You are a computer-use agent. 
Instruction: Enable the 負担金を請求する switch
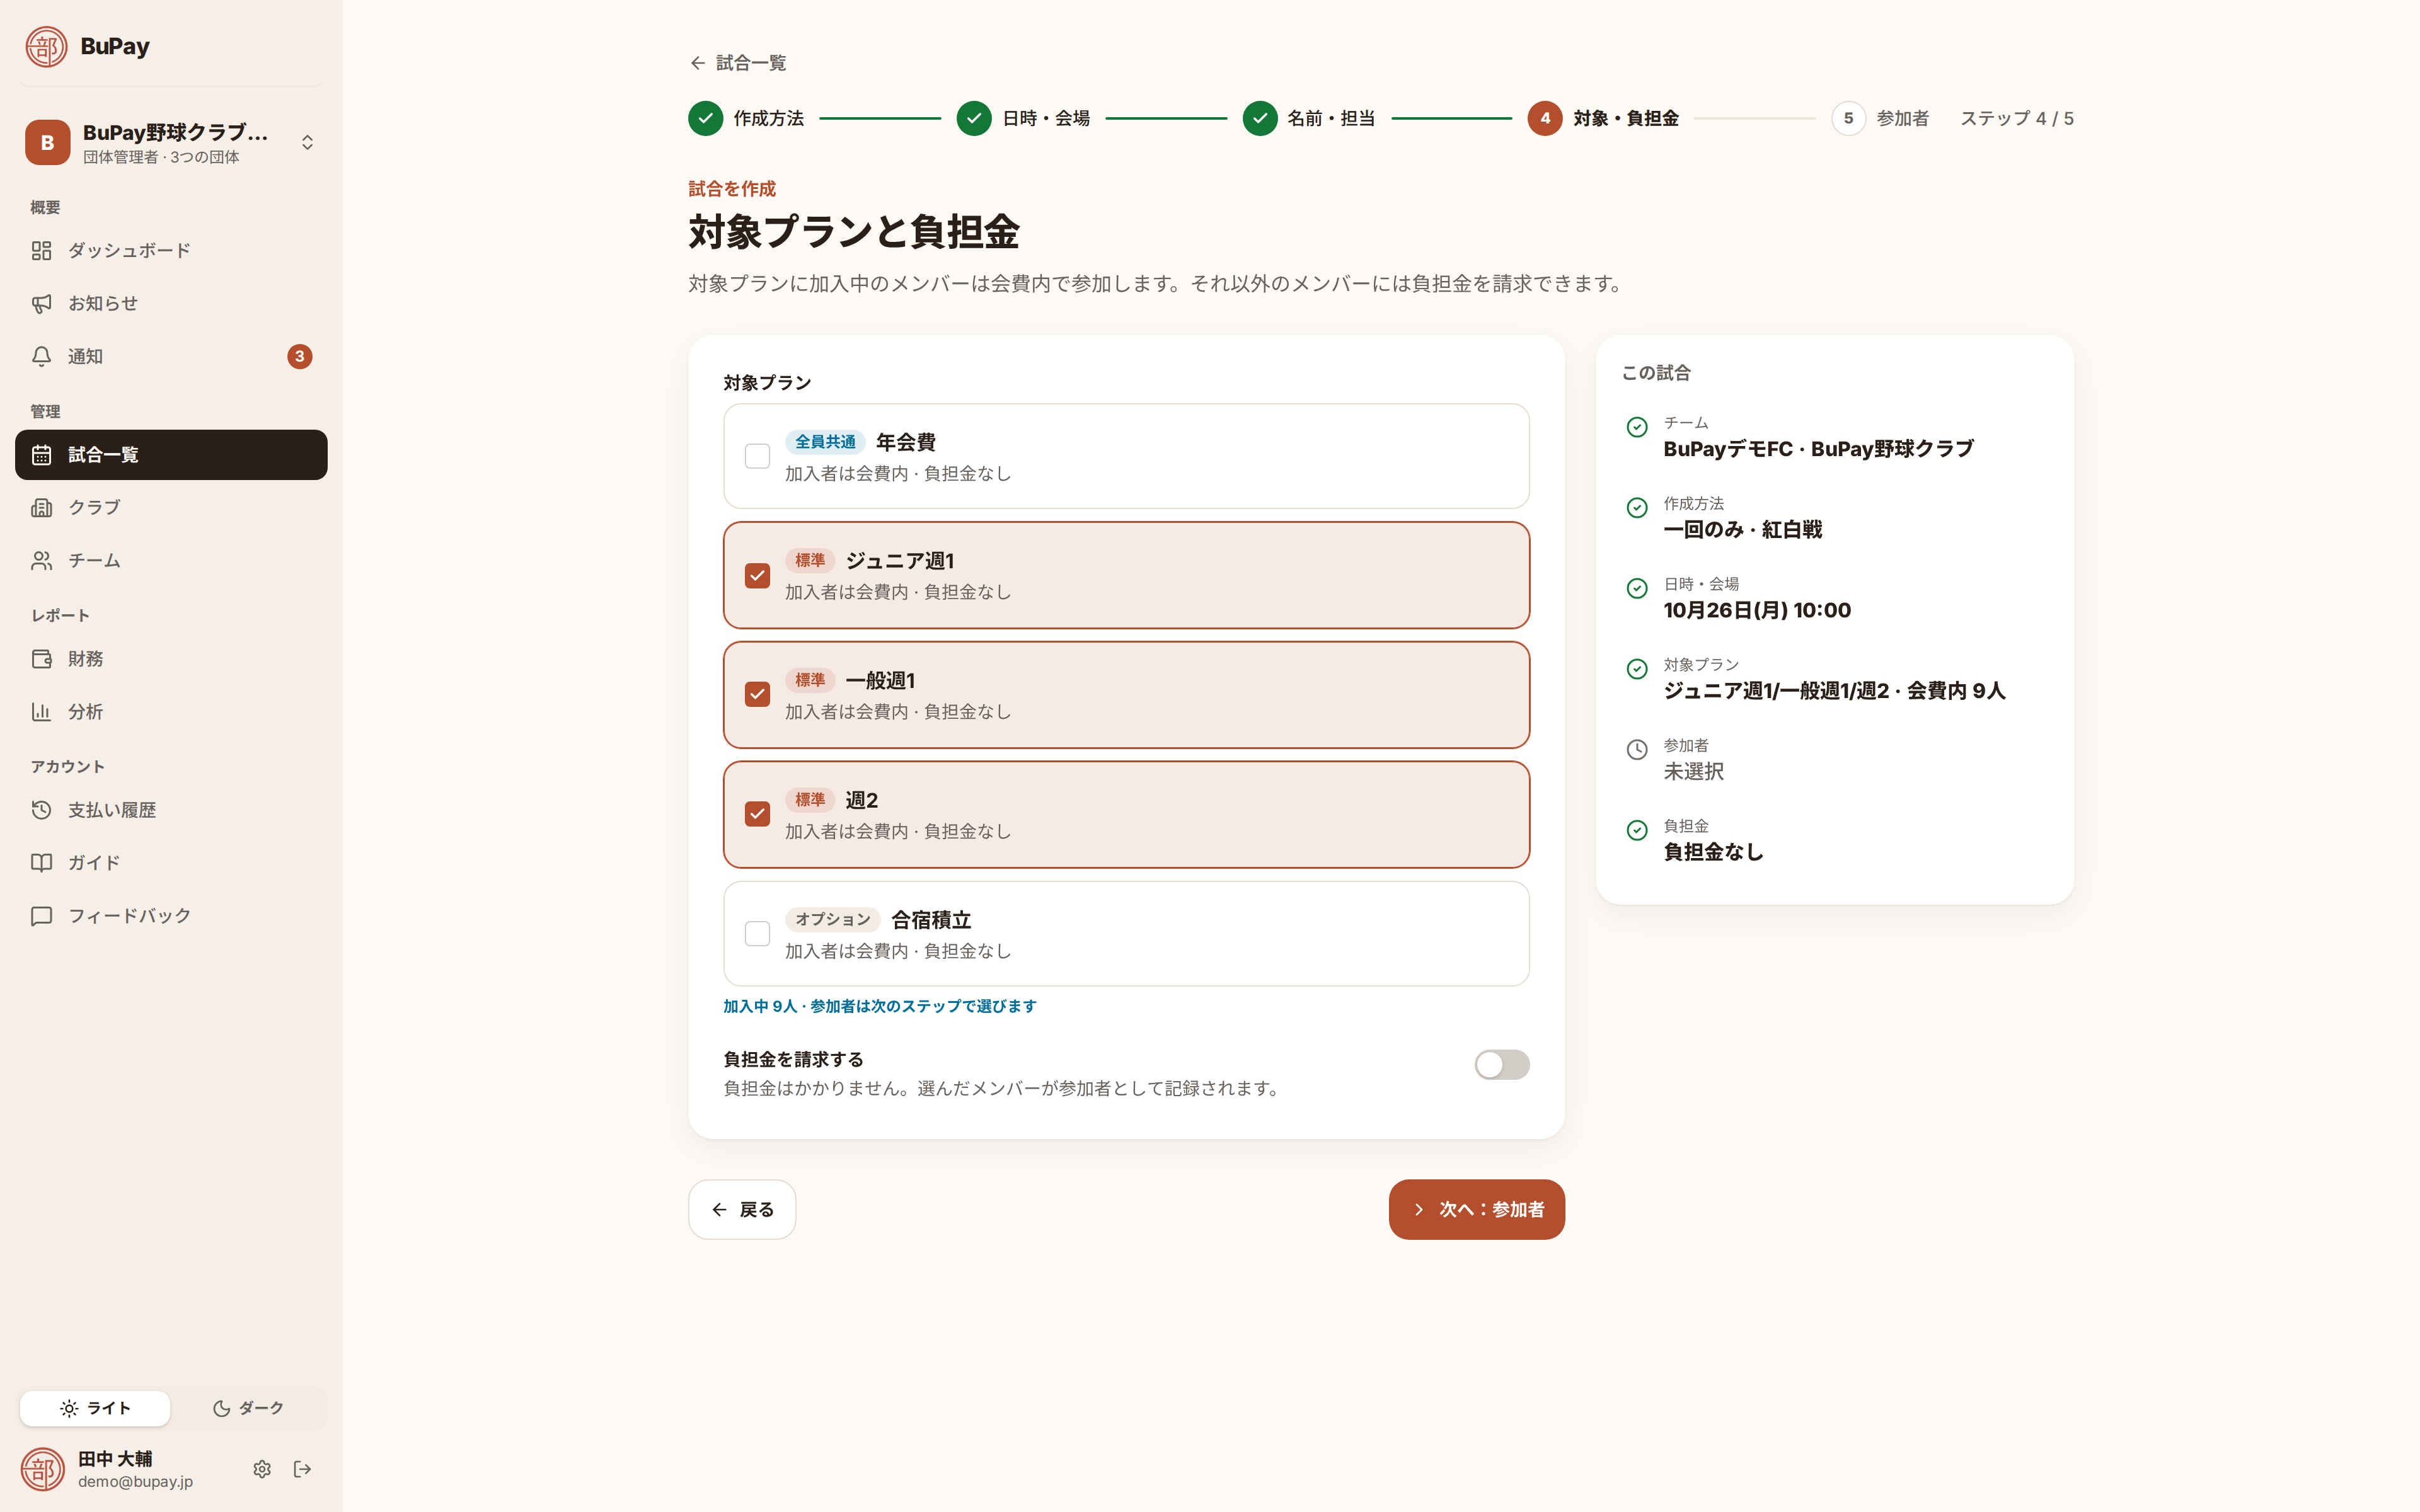[1501, 1064]
